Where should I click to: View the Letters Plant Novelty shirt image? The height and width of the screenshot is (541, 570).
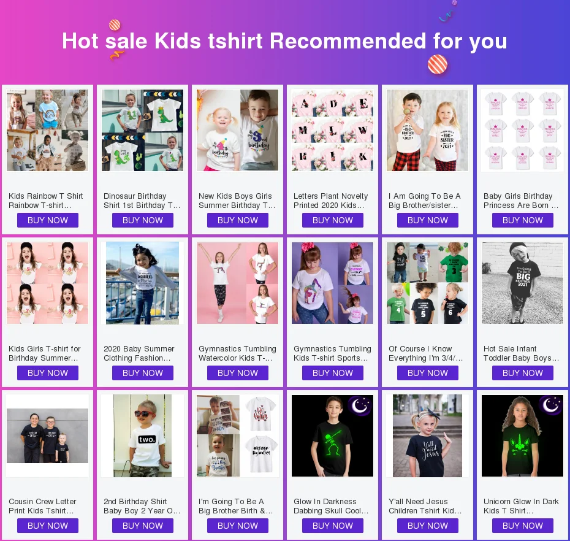[x=332, y=130]
